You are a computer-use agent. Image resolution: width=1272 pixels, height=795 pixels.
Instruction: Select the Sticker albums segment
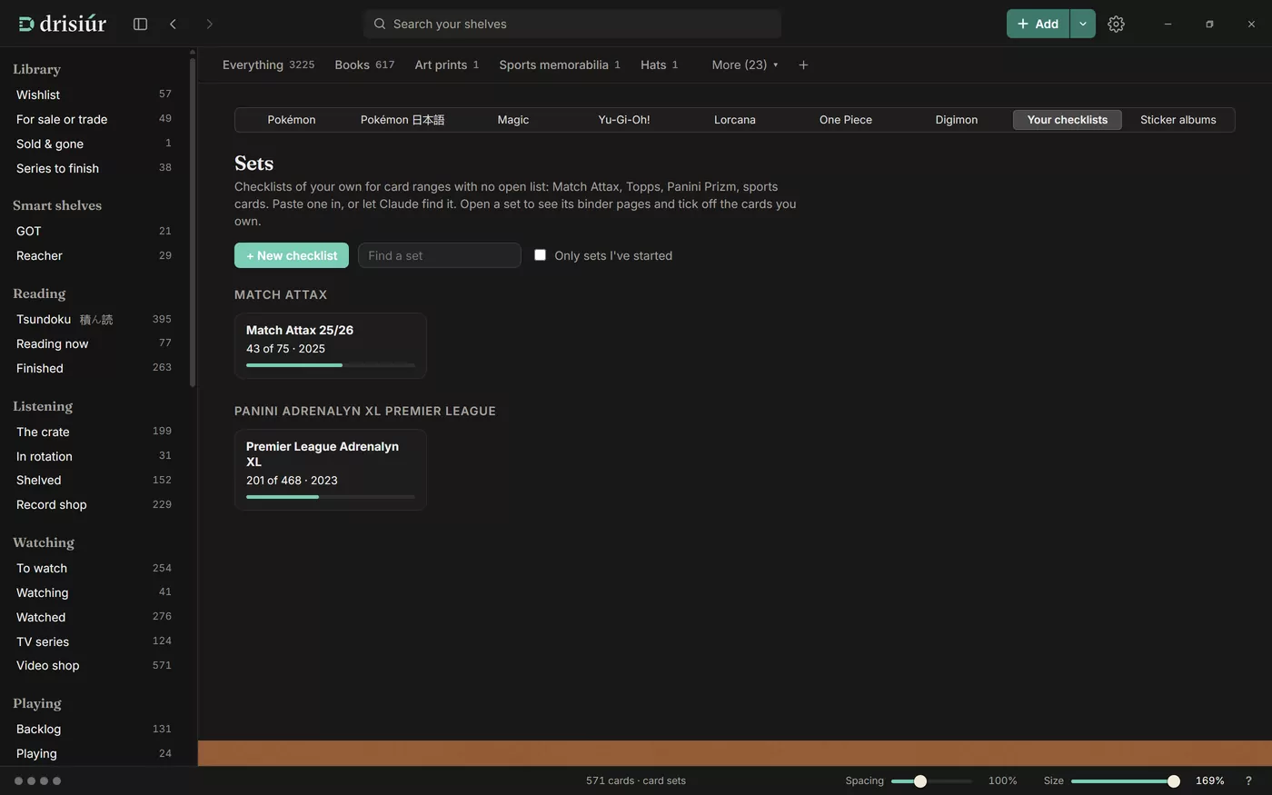coord(1178,120)
